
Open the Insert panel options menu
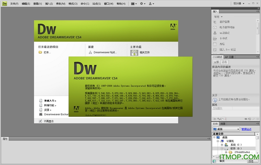coord(258,11)
